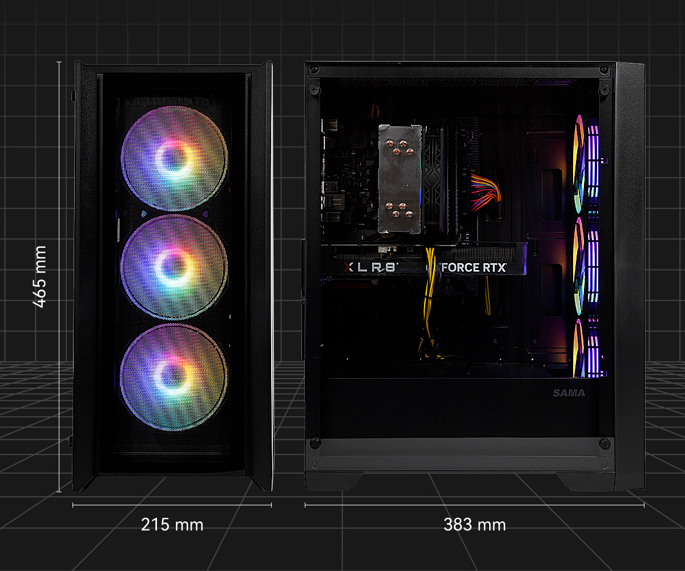Click the CPU tower cooler heatsink
The image size is (685, 571).
pos(400,179)
